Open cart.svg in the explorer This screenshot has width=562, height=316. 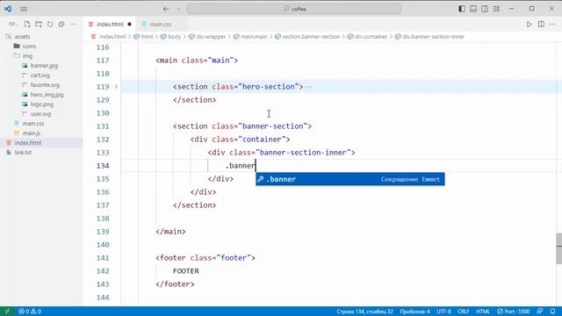pyautogui.click(x=41, y=75)
